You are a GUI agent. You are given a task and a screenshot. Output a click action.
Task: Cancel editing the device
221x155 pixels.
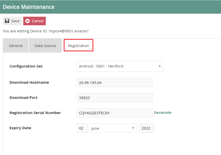pos(34,21)
